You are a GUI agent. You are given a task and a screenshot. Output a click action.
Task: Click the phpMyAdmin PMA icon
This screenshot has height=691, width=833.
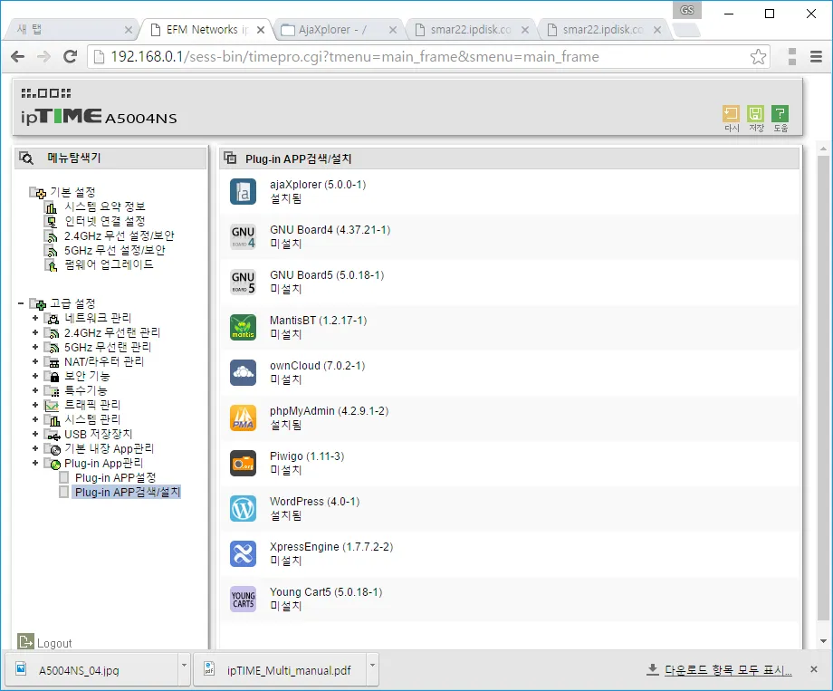[243, 417]
